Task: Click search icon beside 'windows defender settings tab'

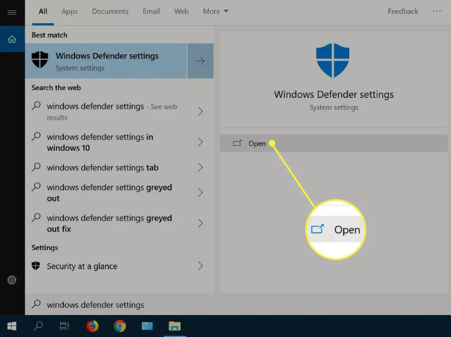Action: (x=36, y=167)
